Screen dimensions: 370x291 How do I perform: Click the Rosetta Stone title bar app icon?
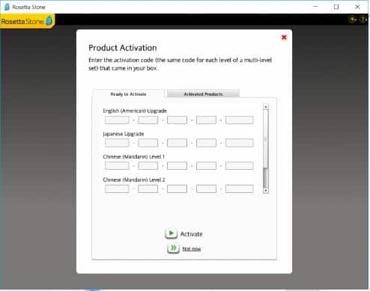click(7, 7)
